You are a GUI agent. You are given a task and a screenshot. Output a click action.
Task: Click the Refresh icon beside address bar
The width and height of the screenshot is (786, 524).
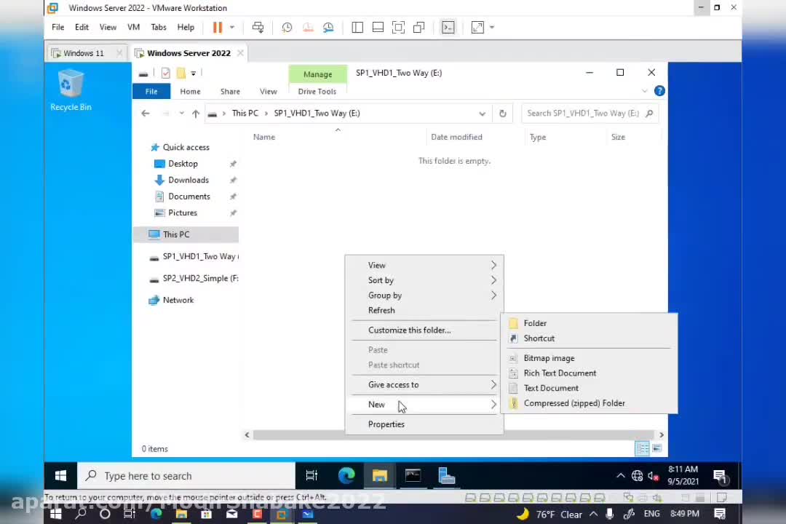pos(502,114)
